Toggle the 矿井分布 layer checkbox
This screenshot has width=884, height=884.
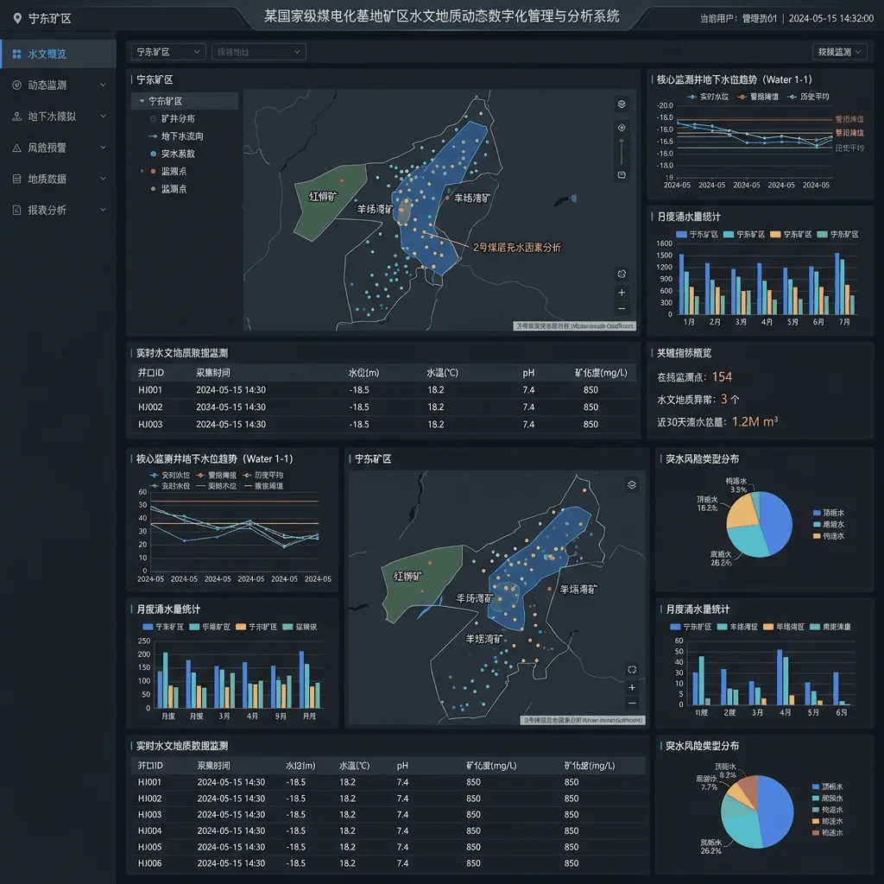153,119
